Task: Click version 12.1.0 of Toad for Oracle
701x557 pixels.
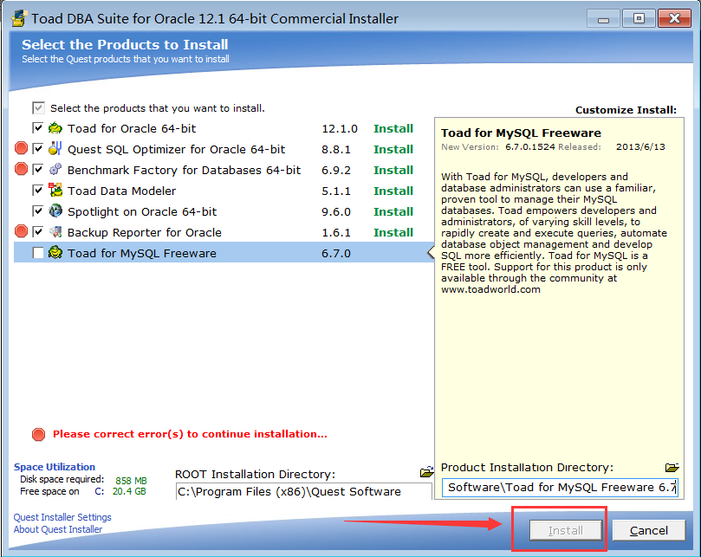Action: click(x=340, y=129)
